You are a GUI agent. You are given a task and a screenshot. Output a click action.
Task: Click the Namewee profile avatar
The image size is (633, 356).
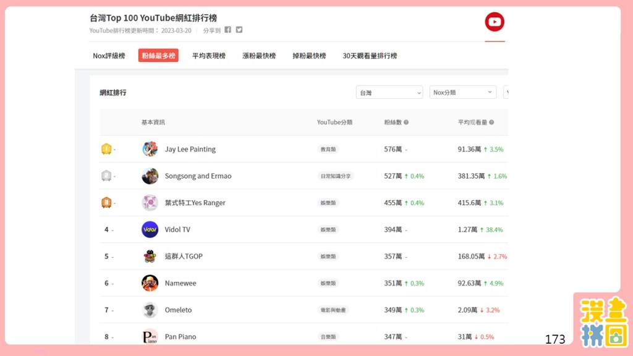[x=150, y=283]
